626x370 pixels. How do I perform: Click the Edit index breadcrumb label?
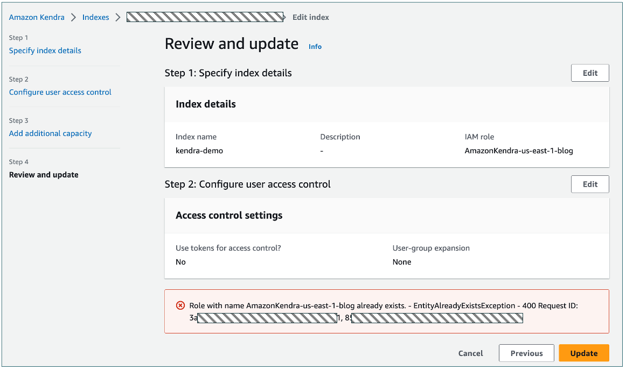310,17
